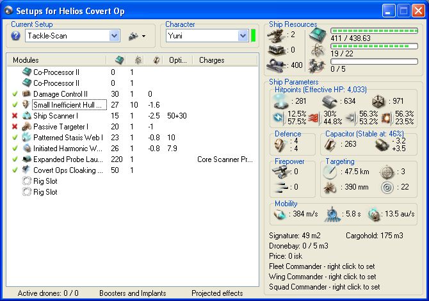Click the explosive resistance icon

click(386, 118)
